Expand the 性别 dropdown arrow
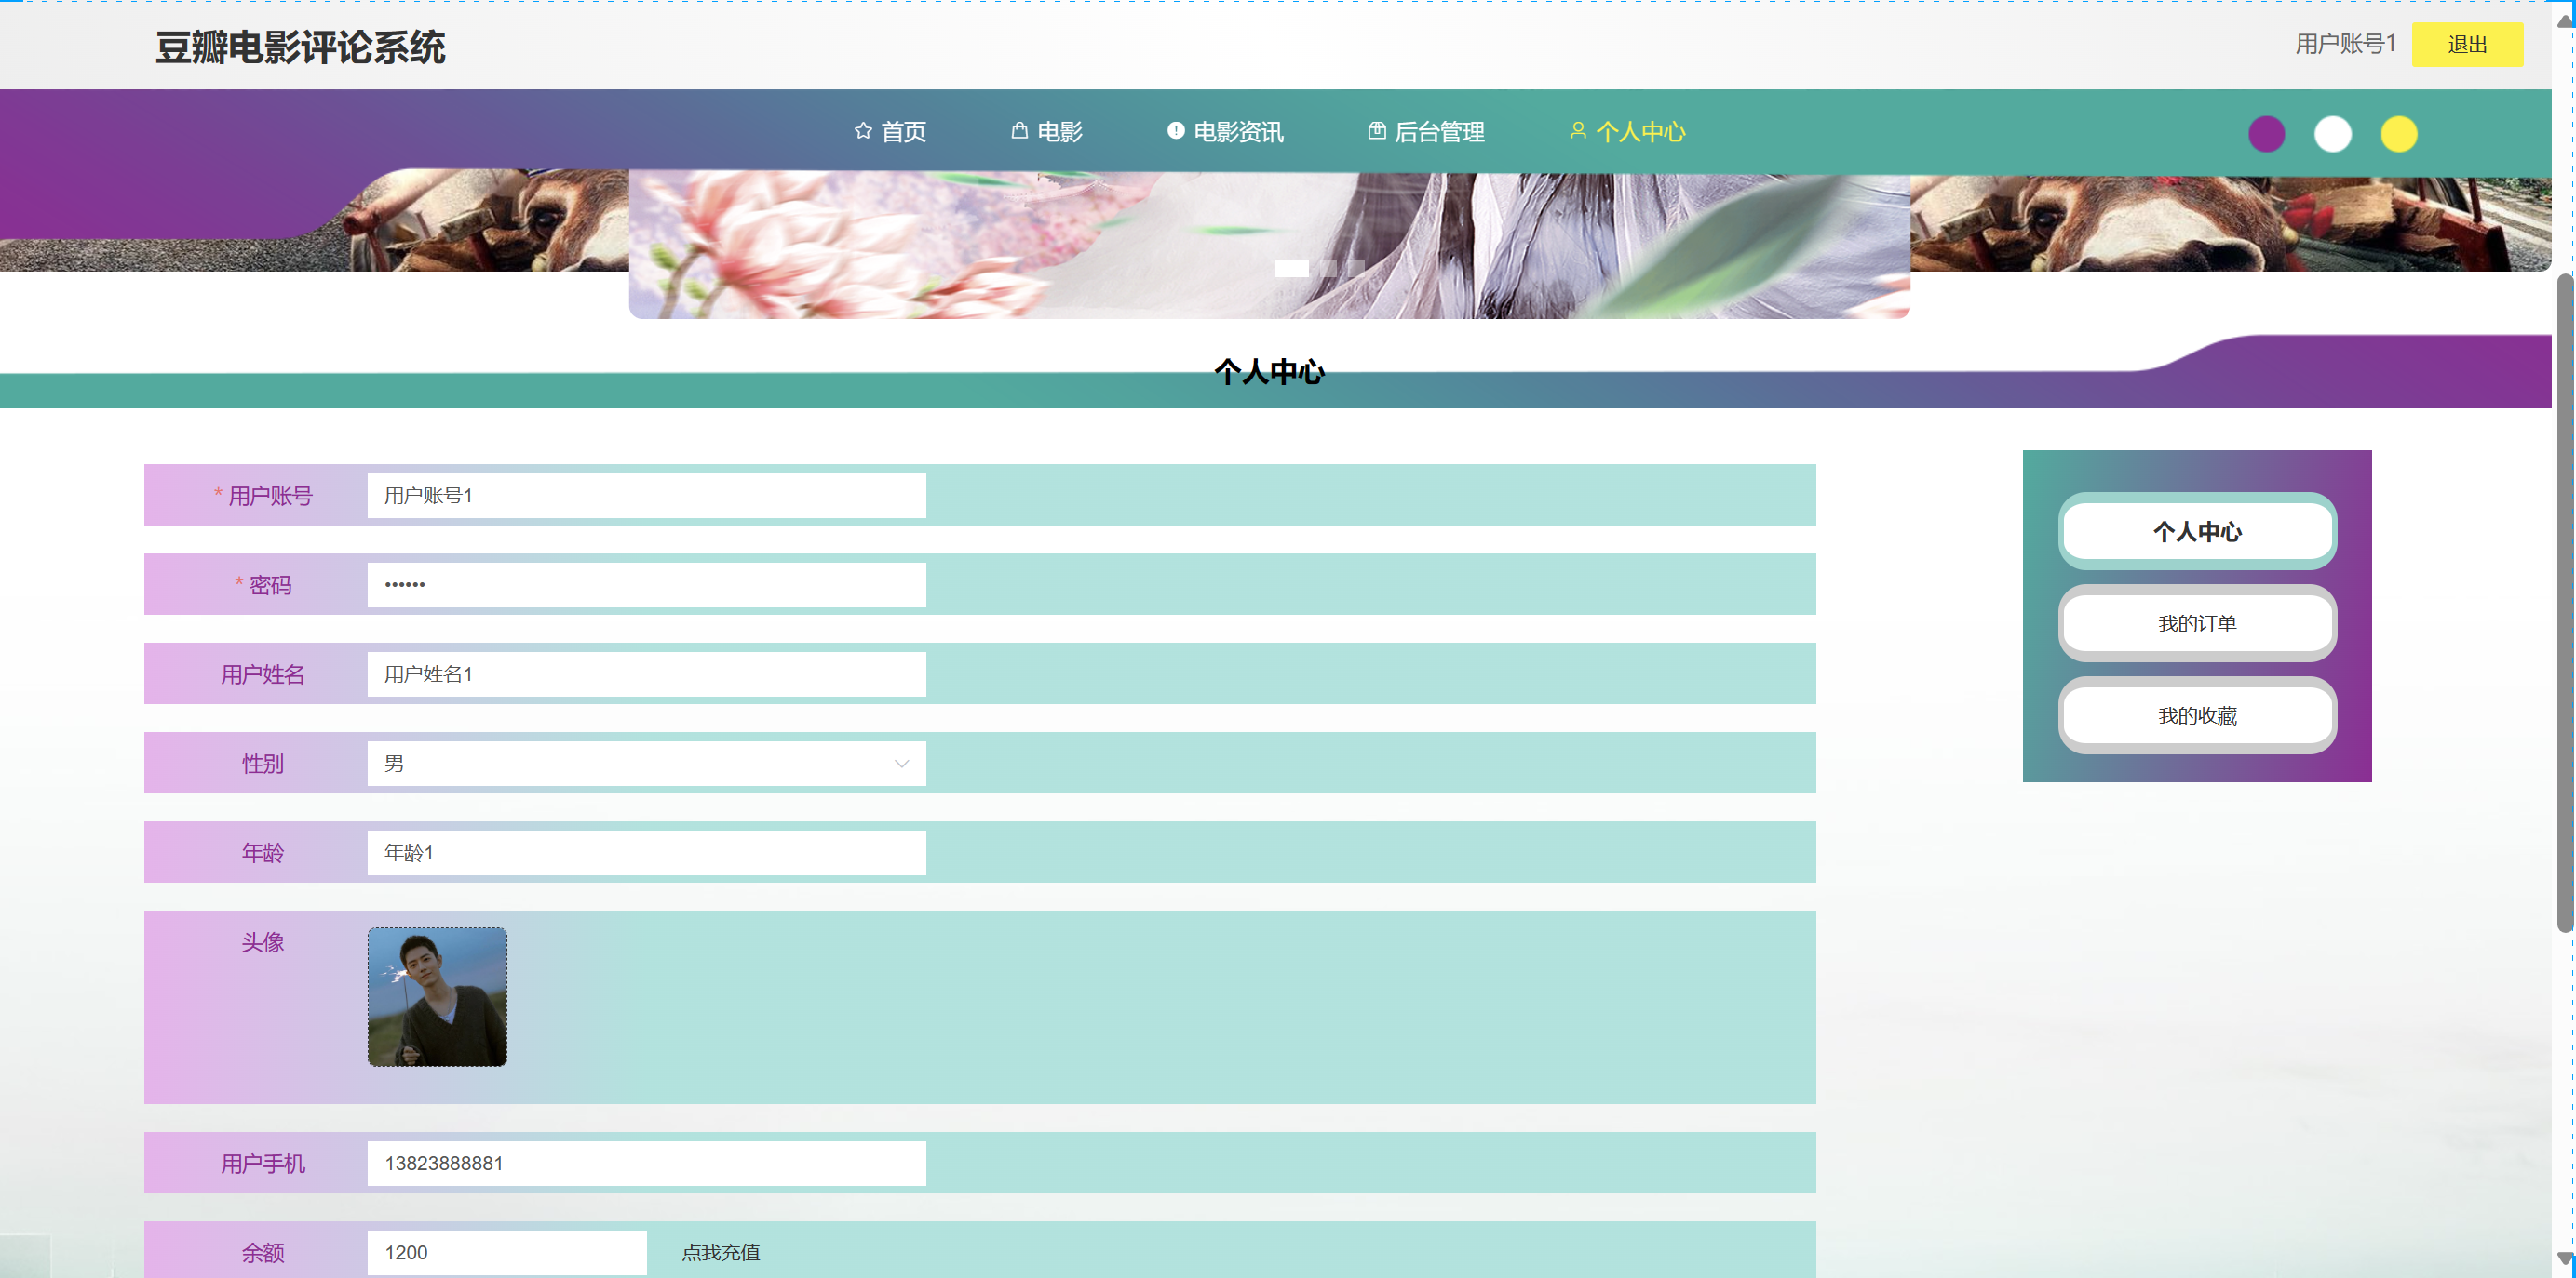Image resolution: width=2576 pixels, height=1278 pixels. point(901,764)
